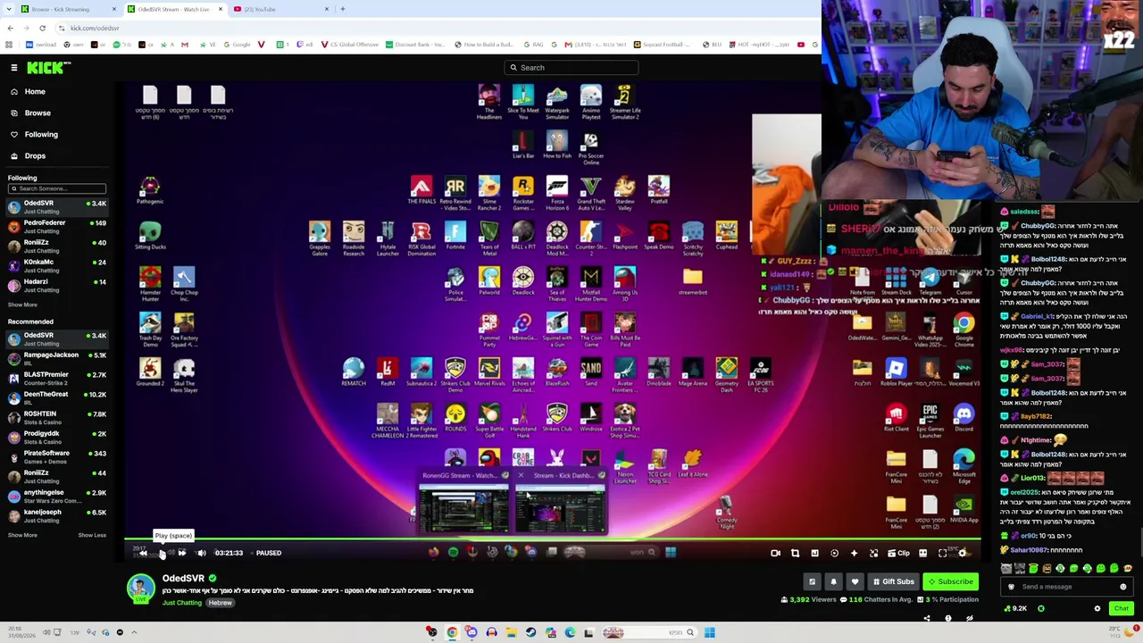Click the video camera icon in player controls
Screen dimensions: 1143x643
(775, 554)
